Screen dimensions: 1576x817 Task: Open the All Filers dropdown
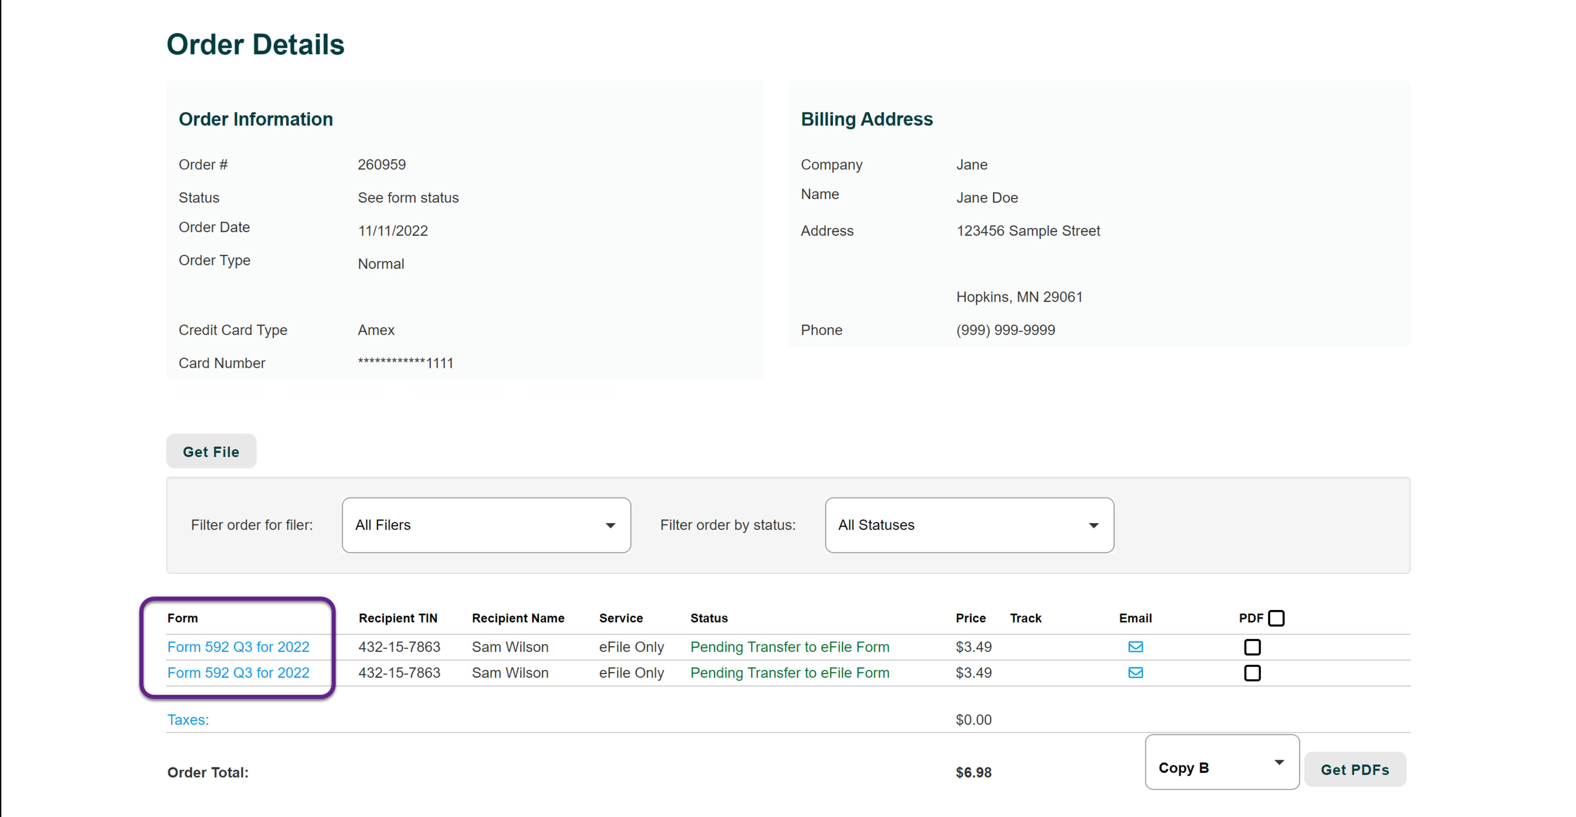[x=486, y=525]
